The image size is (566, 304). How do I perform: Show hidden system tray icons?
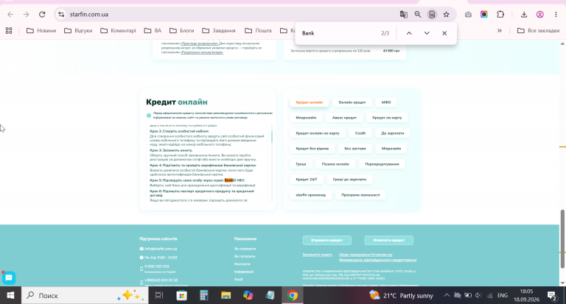coord(447,295)
